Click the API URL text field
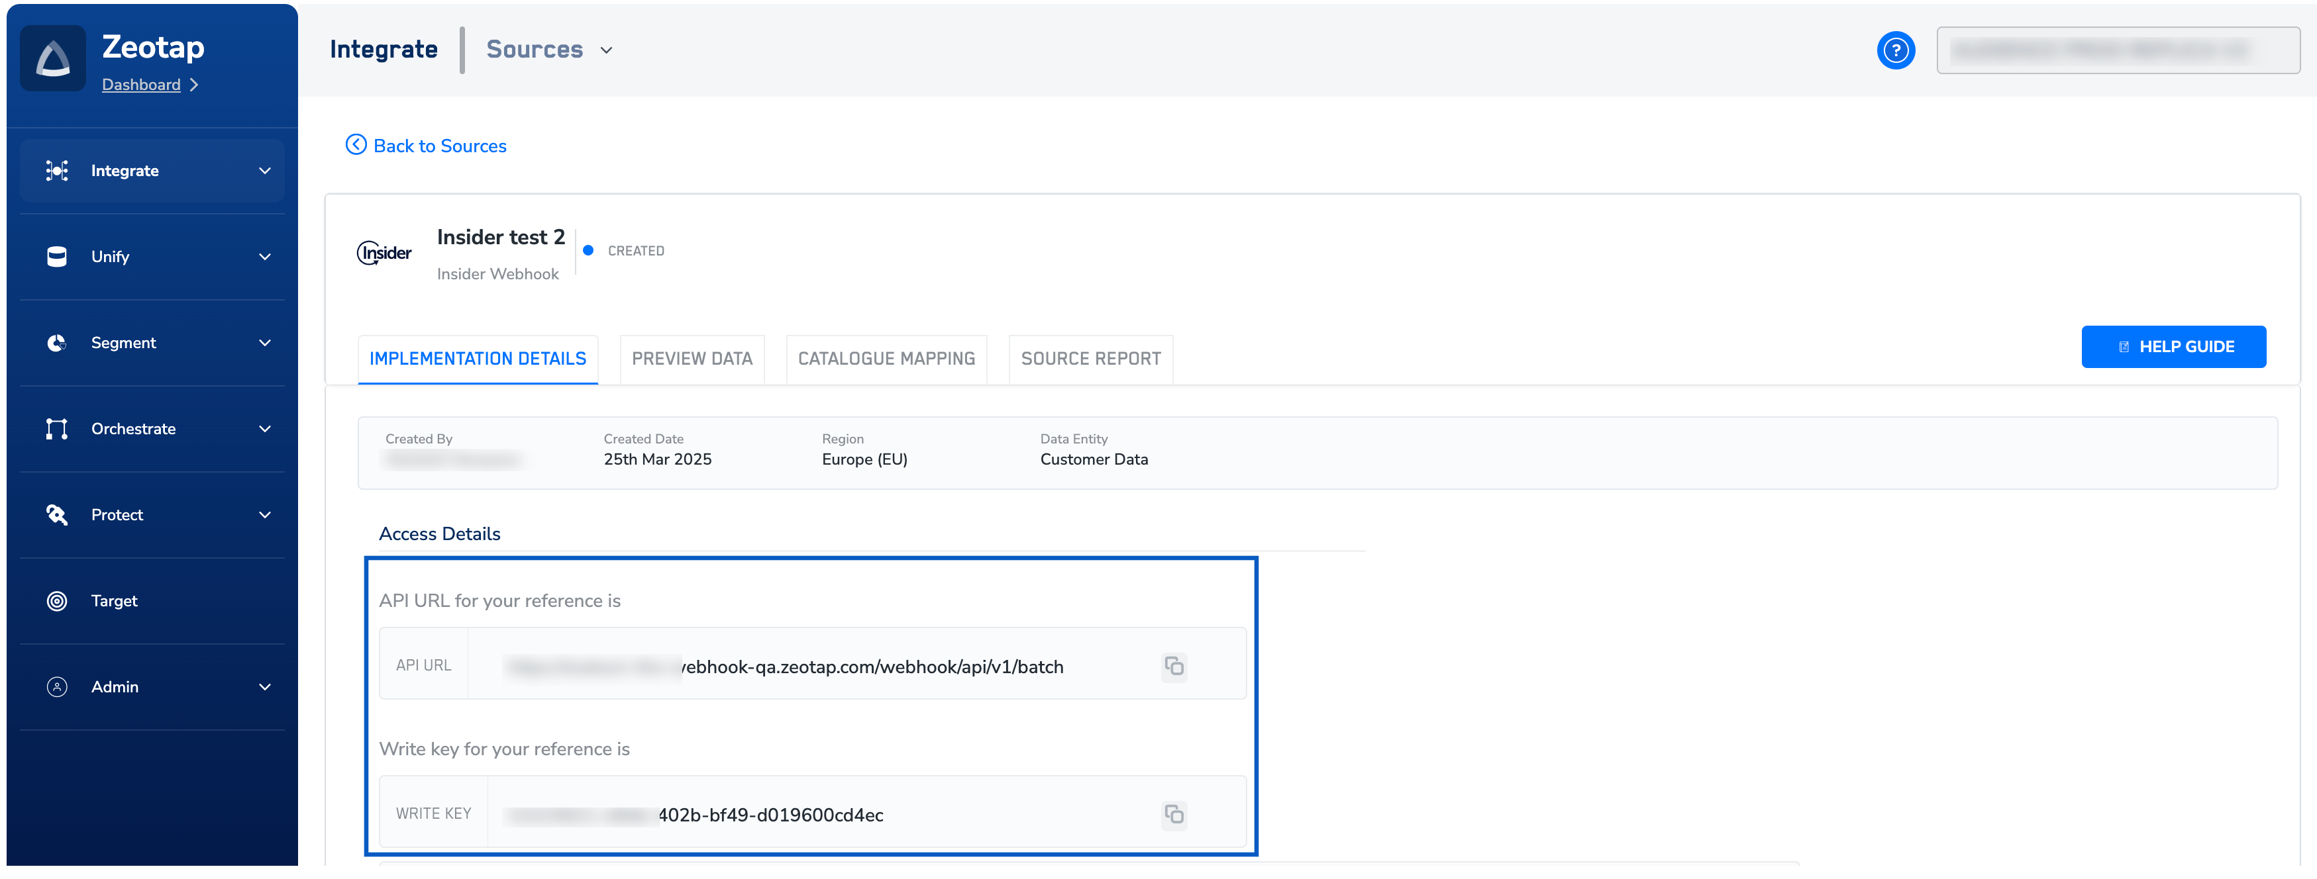 pyautogui.click(x=813, y=664)
